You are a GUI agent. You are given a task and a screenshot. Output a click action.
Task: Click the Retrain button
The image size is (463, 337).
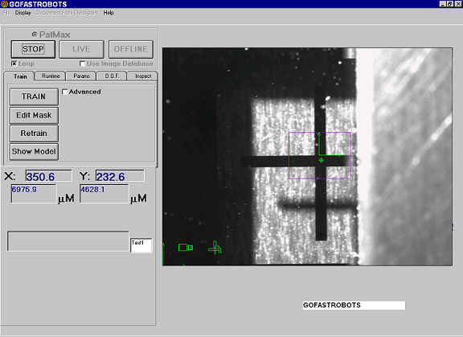34,134
